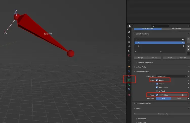Click the properties search field
The width and height of the screenshot is (190, 123).
(160, 26)
